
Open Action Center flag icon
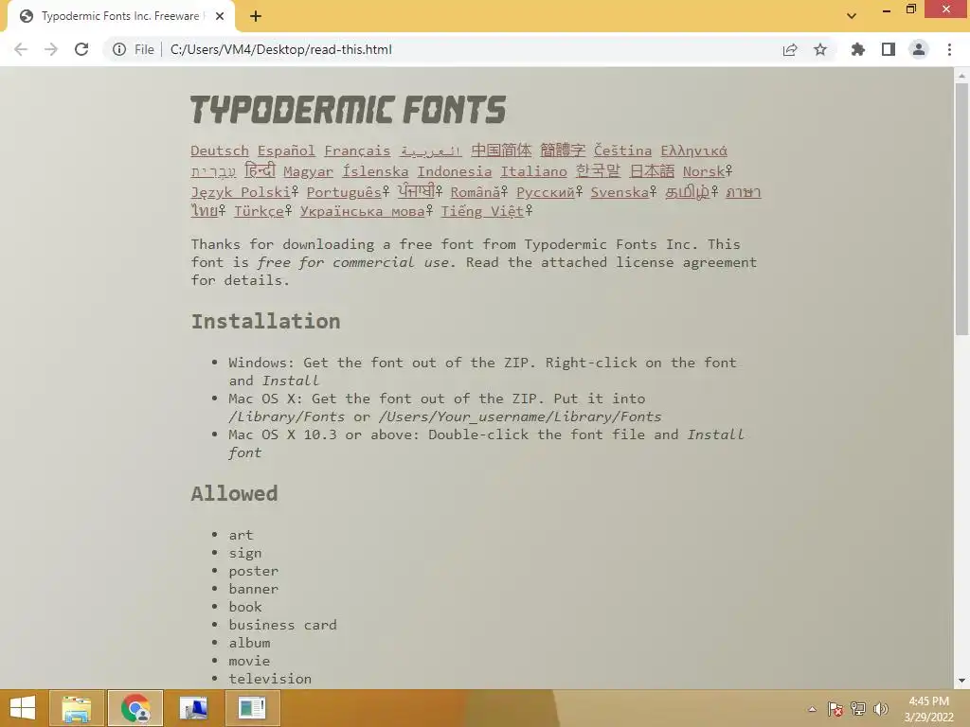point(835,709)
